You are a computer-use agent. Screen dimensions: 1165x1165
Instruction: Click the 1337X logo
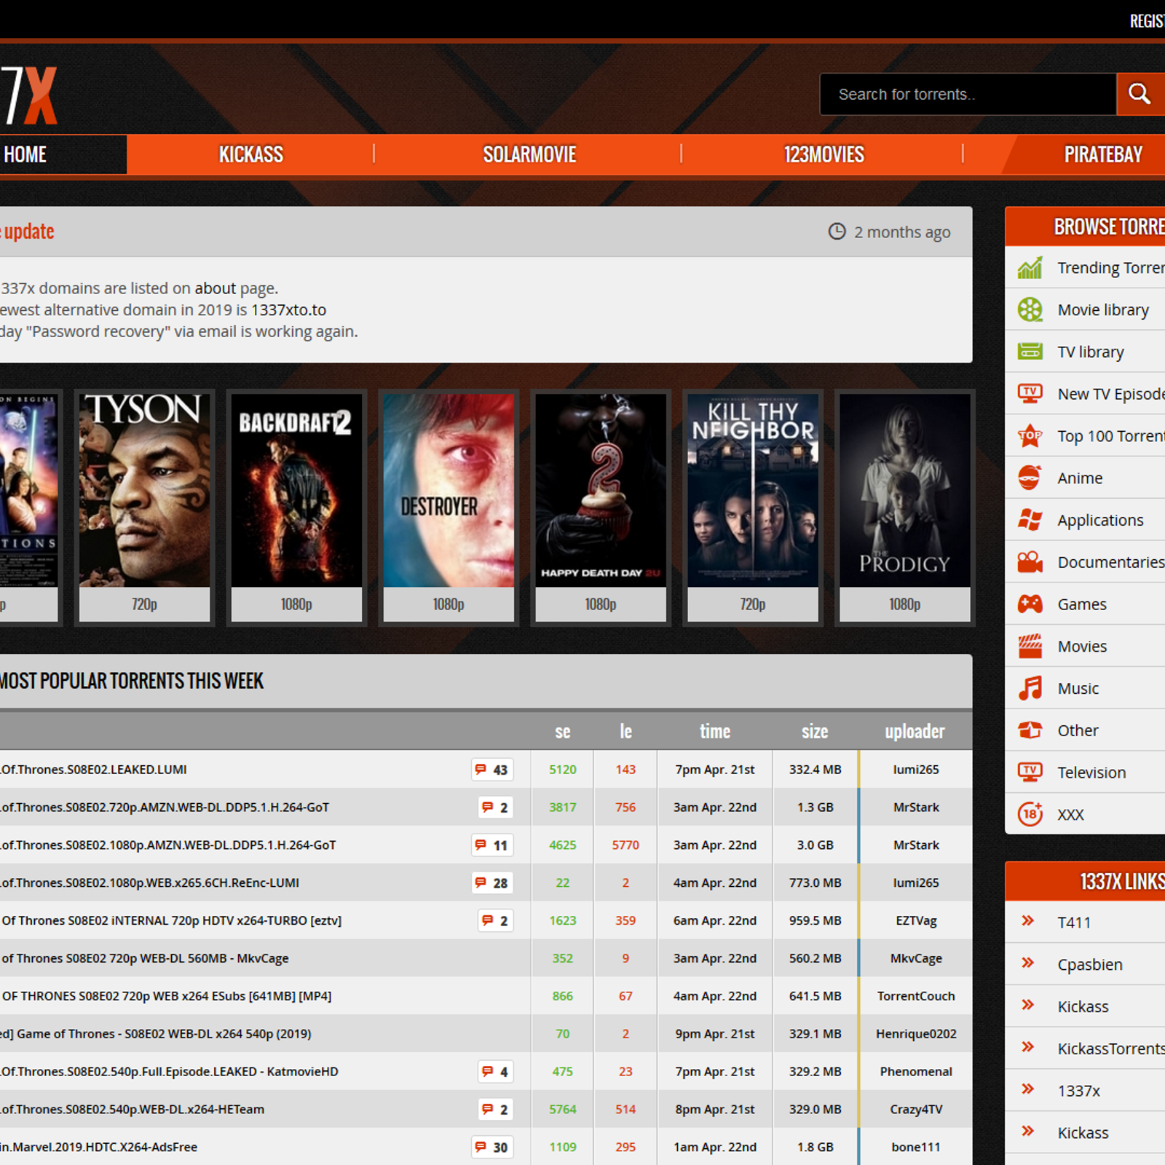click(x=29, y=95)
